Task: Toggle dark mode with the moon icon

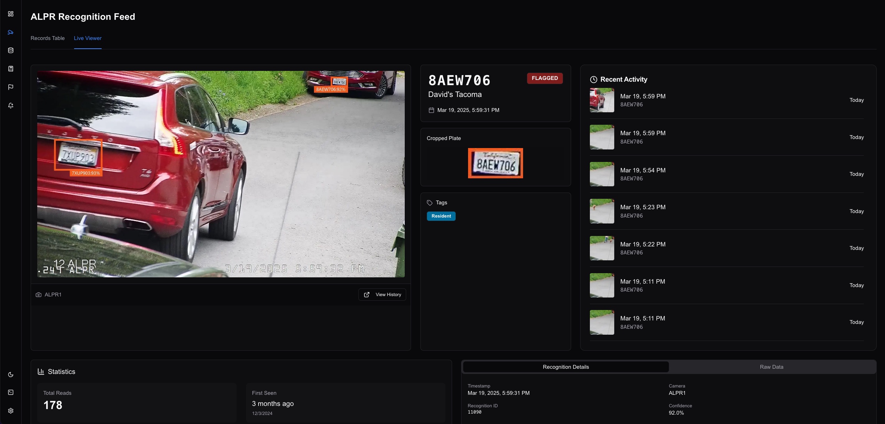Action: pyautogui.click(x=11, y=374)
